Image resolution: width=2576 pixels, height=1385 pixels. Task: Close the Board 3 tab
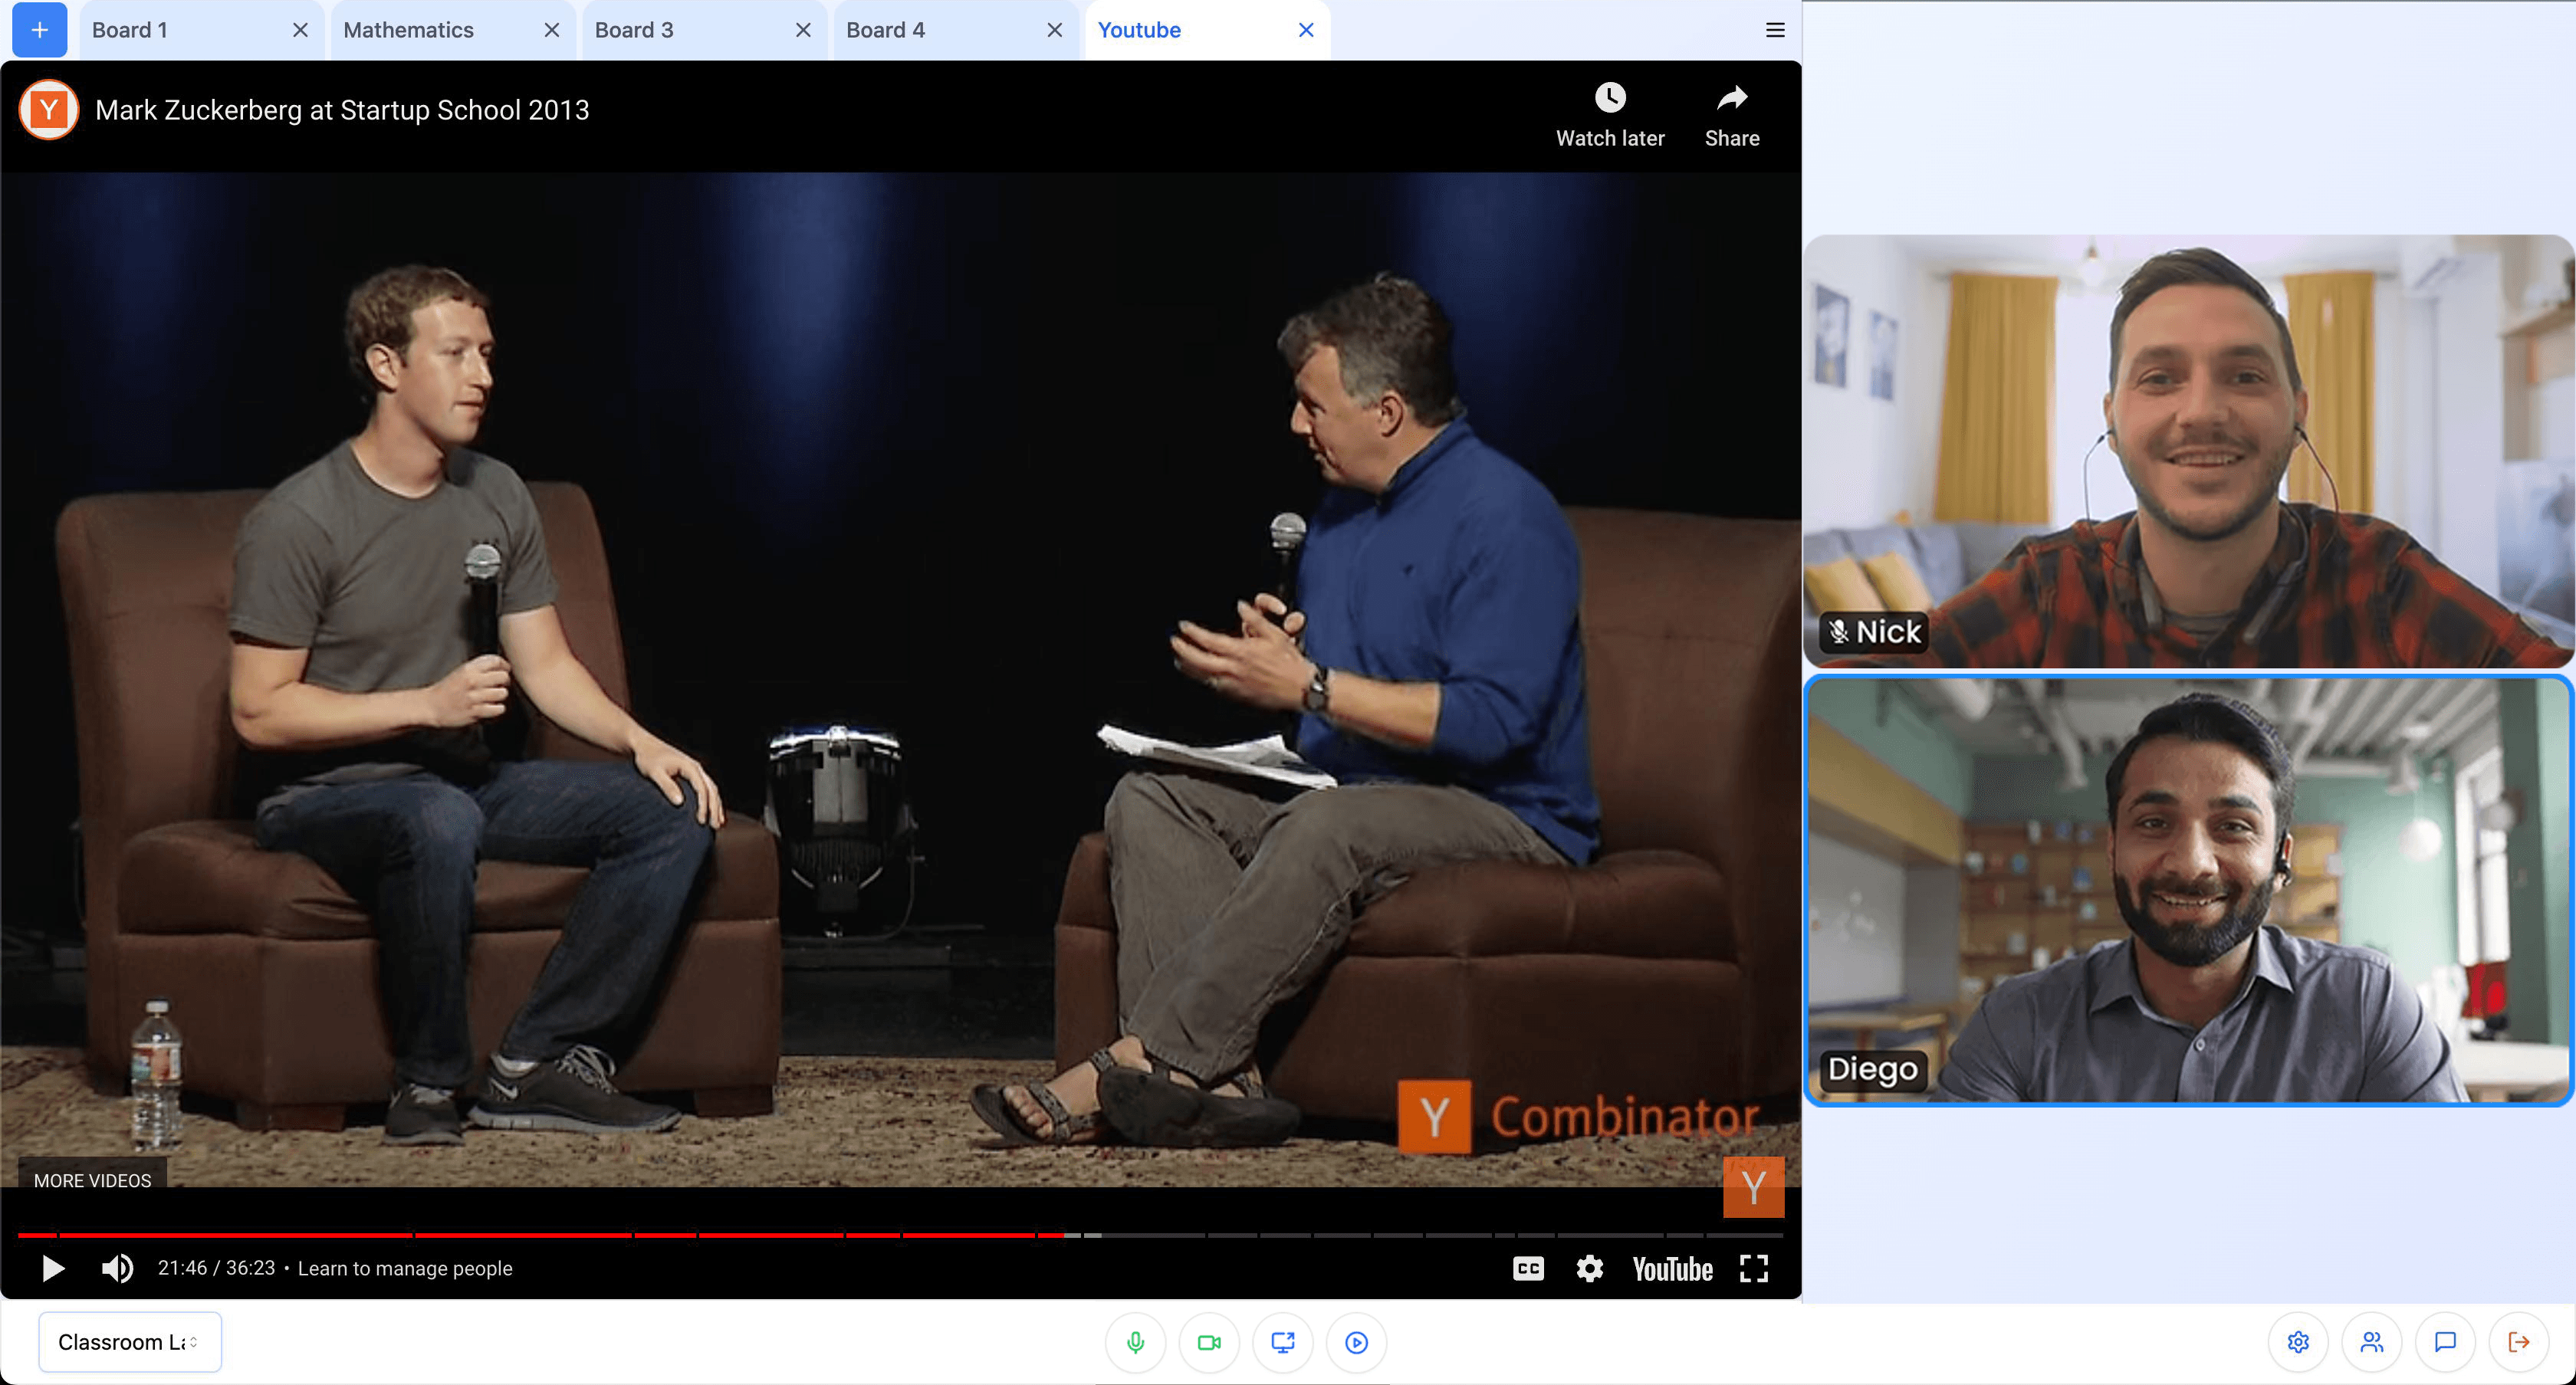tap(803, 30)
